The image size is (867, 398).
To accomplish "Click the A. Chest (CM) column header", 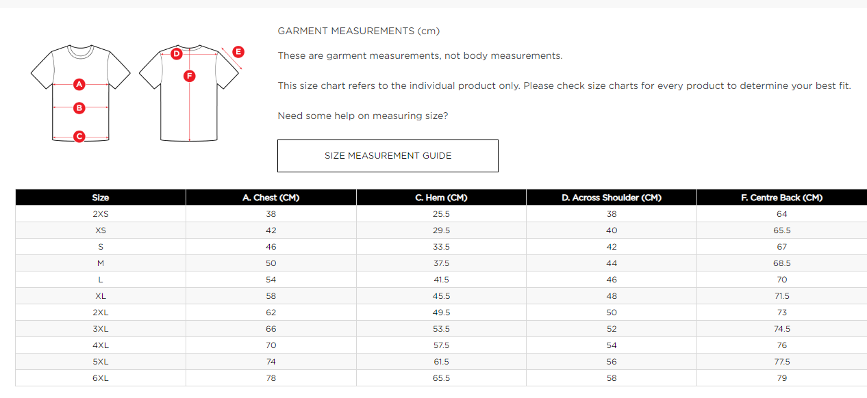I will [x=271, y=198].
